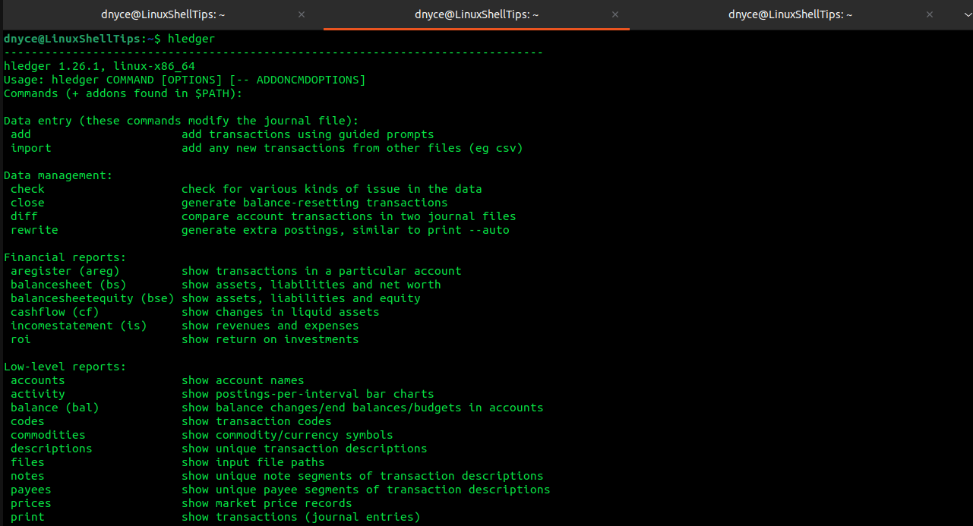This screenshot has width=973, height=526.
Task: Click 'show transaction codes' description
Action: tap(257, 421)
